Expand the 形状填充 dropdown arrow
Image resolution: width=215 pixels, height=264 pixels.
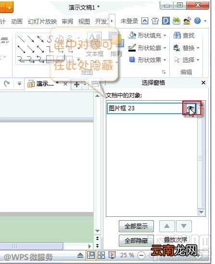pos(165,36)
